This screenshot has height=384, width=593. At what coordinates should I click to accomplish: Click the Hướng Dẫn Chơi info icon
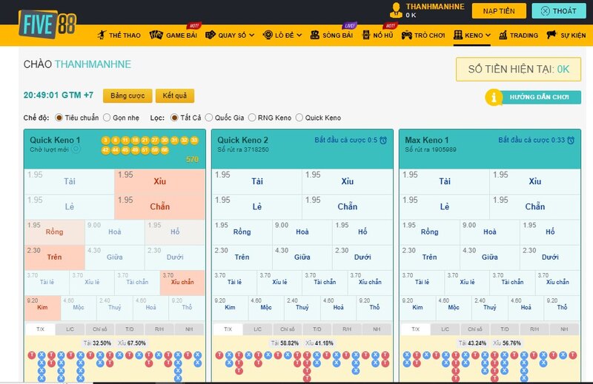click(493, 98)
